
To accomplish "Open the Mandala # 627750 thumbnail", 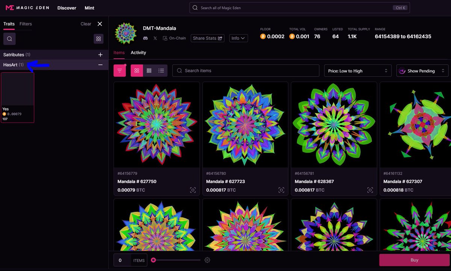I will 157,125.
